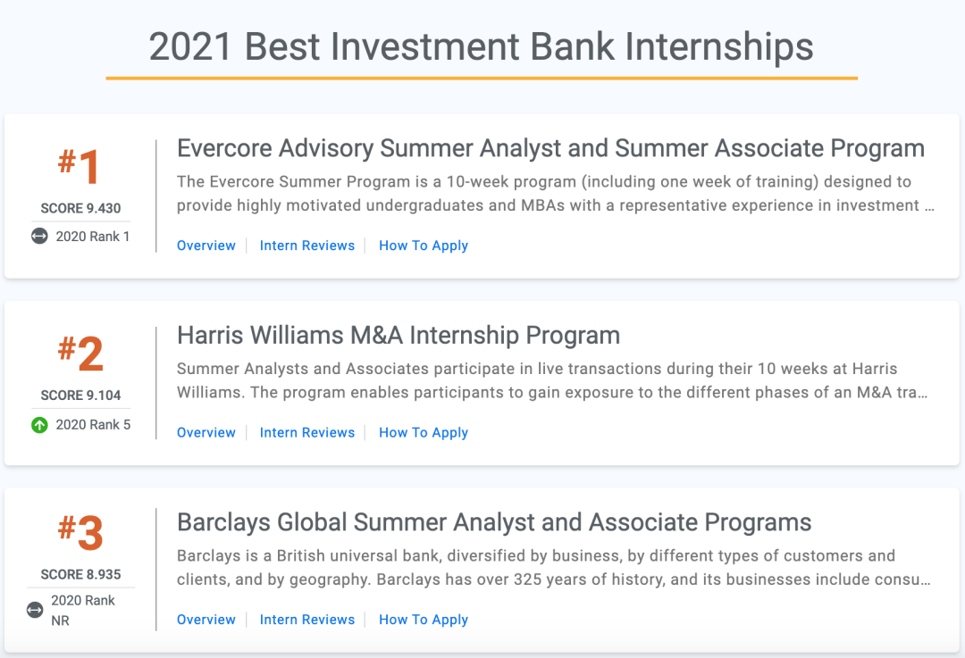Viewport: 965px width, 658px height.
Task: Click the Barclays rank unchanged icon
Action: [35, 610]
